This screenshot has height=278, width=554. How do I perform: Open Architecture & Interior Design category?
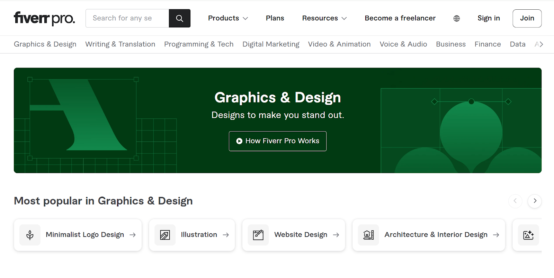point(429,235)
